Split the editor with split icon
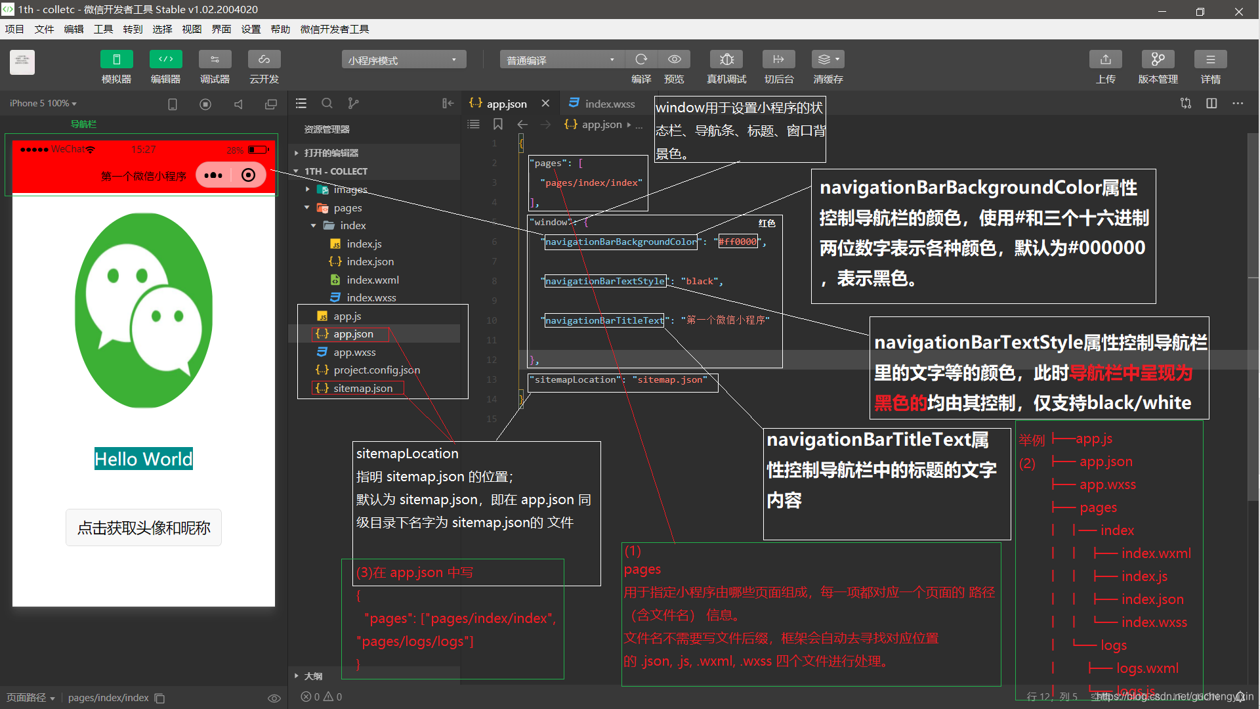 [x=1211, y=104]
